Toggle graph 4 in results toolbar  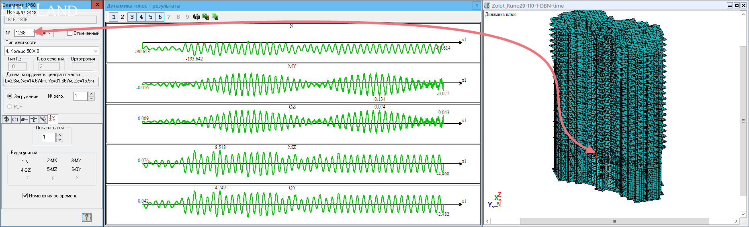[x=141, y=17]
